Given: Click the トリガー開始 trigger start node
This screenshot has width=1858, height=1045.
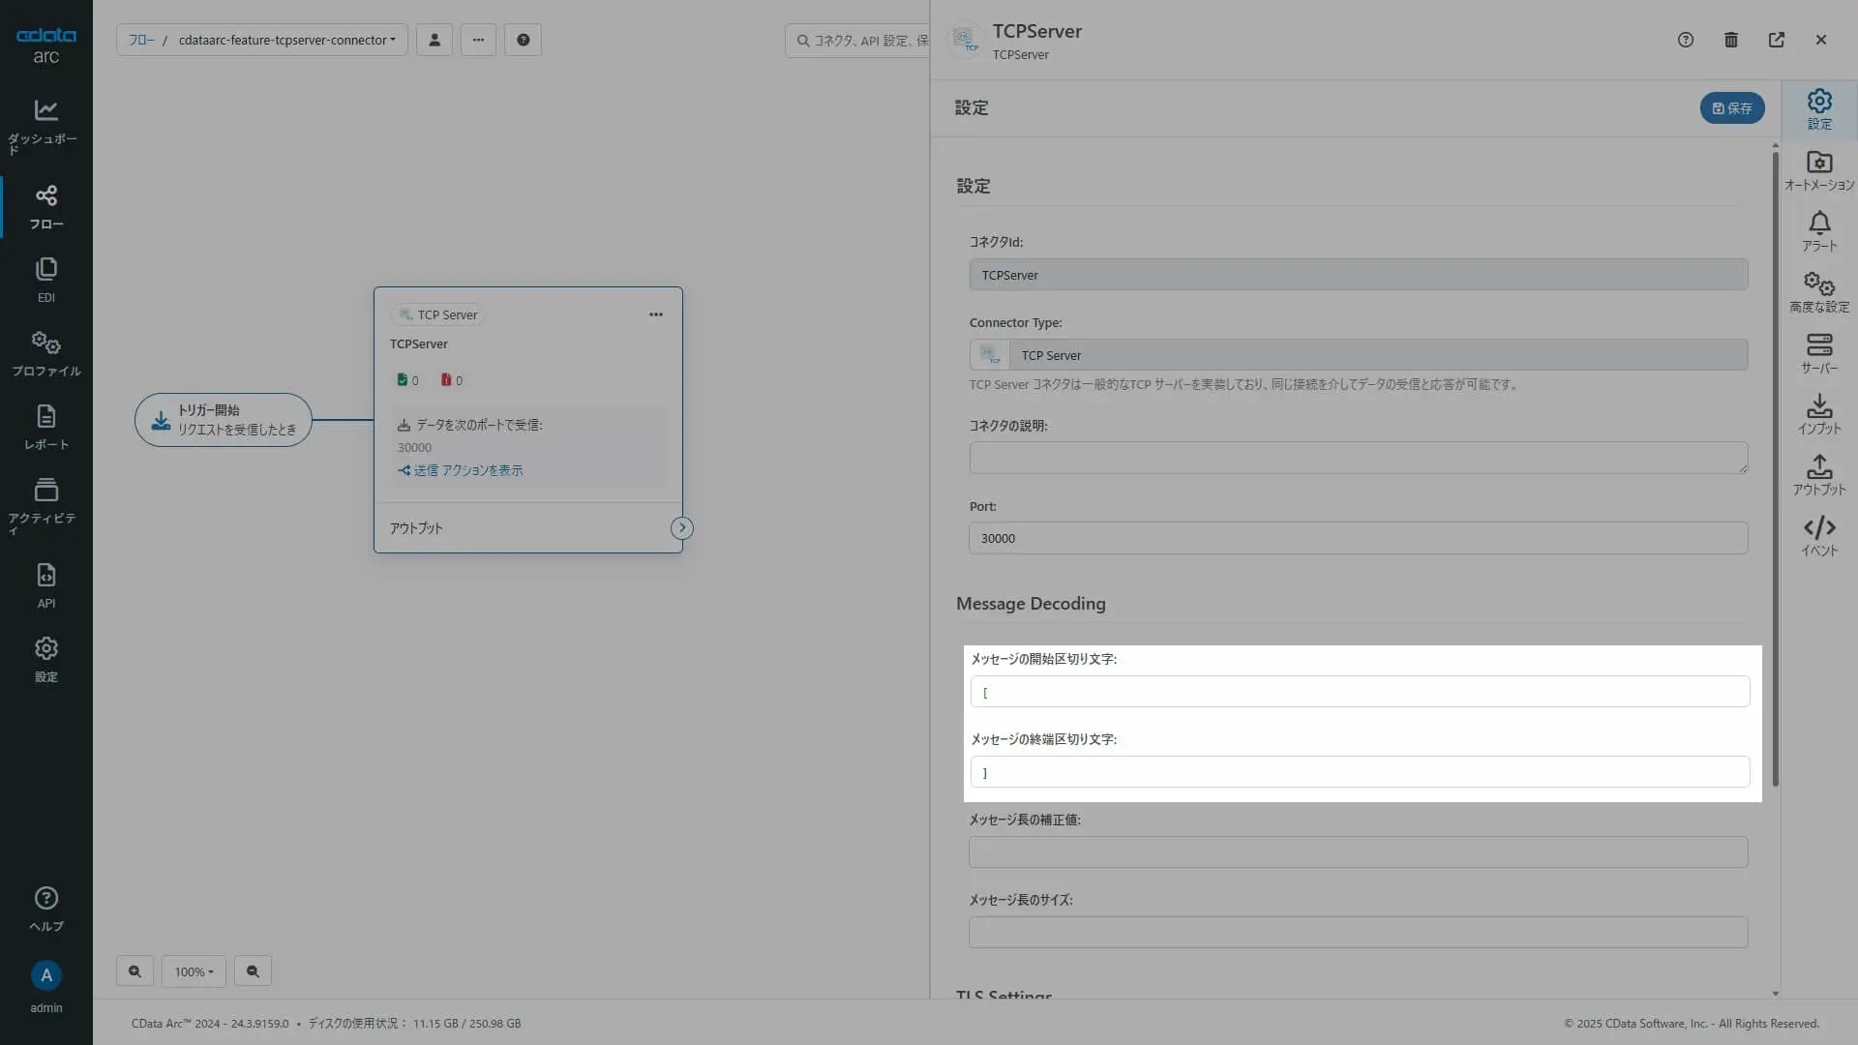Looking at the screenshot, I should 224,420.
